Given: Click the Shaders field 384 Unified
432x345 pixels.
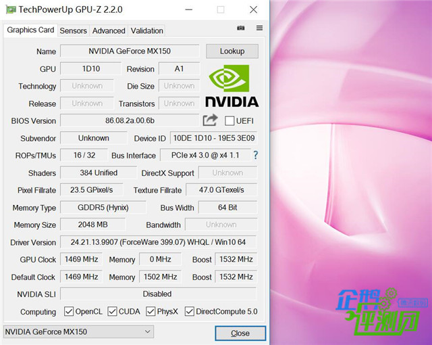Looking at the screenshot, I should [x=99, y=172].
